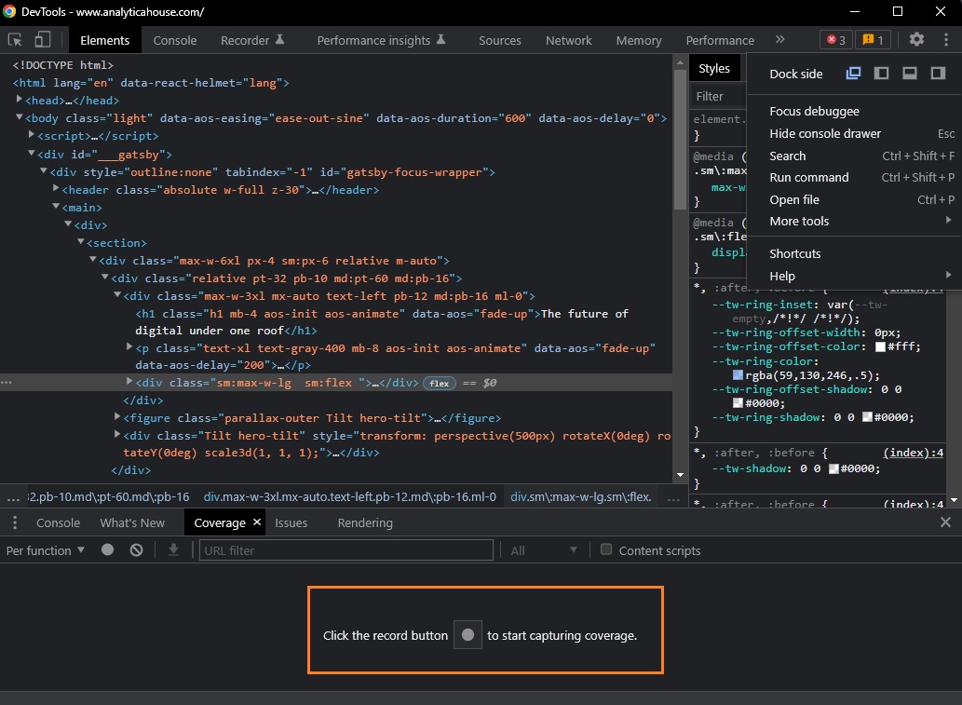This screenshot has height=705, width=962.
Task: Focus the Styles Filter input
Action: pos(718,96)
